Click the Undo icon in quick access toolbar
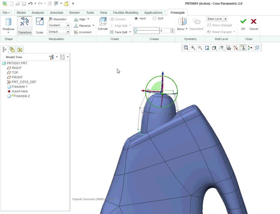The image size is (280, 214). (x=30, y=4)
